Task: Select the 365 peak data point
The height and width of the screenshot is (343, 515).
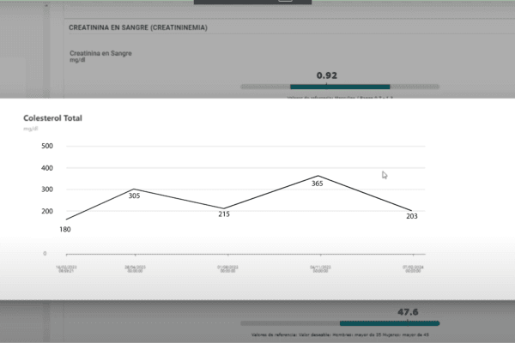Action: coord(318,176)
